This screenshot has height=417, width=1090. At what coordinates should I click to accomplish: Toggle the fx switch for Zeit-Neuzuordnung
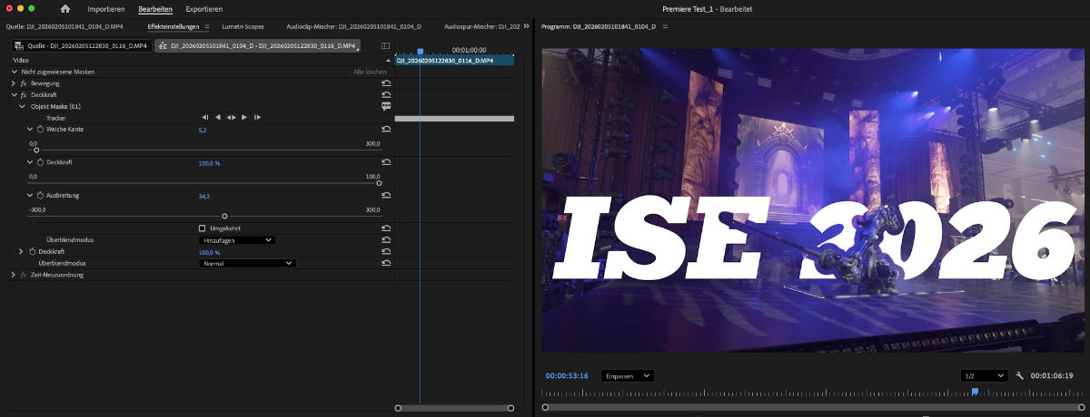[24, 275]
